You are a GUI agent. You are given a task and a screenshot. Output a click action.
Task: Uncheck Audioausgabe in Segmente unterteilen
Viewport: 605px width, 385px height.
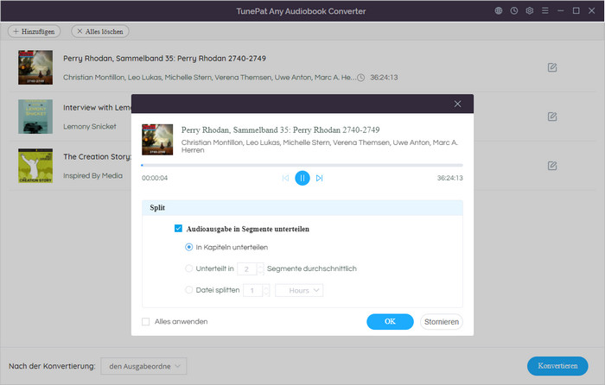pos(178,229)
